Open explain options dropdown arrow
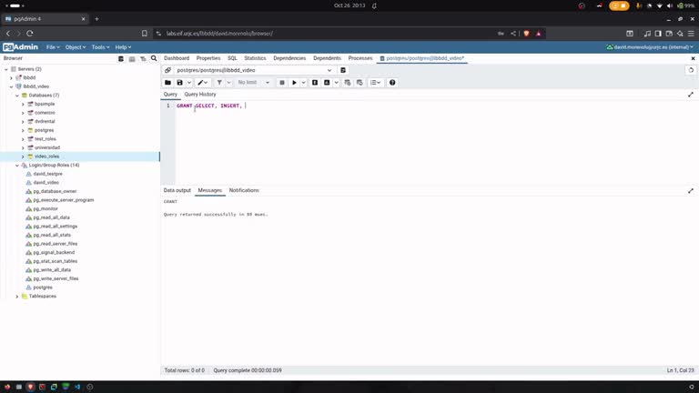Image resolution: width=699 pixels, height=393 pixels. click(336, 83)
